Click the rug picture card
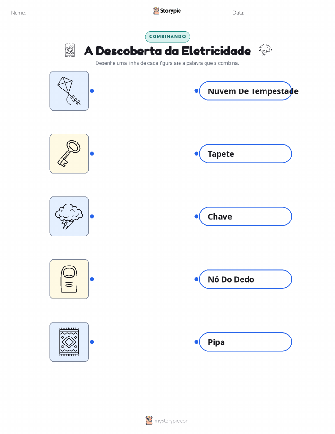Screen dimensions: 335x434 [69, 342]
